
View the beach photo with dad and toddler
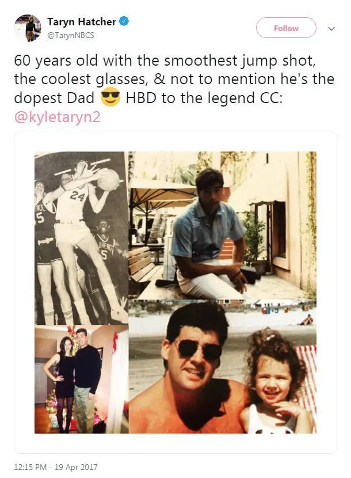tap(223, 367)
